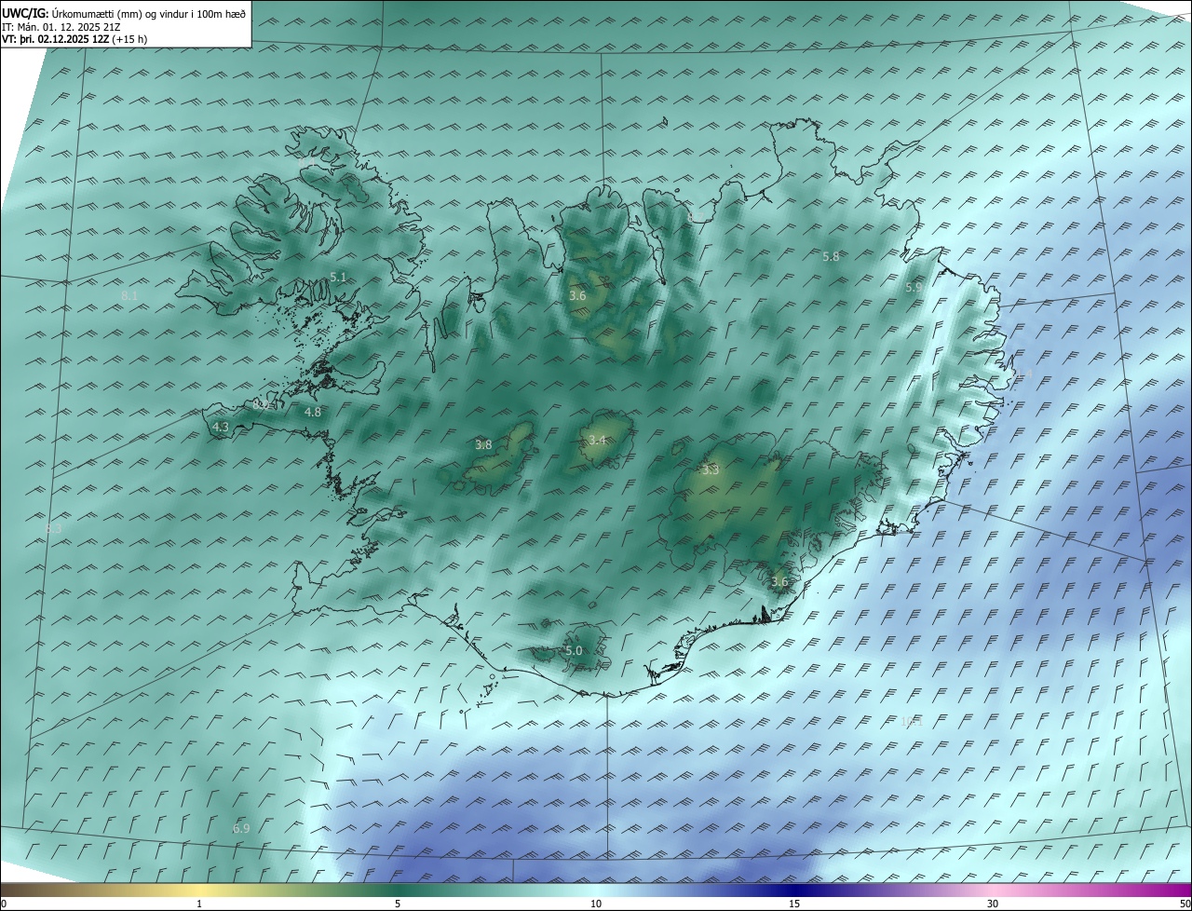Click the 3.6 value near the southeast coast
Image resolution: width=1192 pixels, height=911 pixels.
[779, 581]
